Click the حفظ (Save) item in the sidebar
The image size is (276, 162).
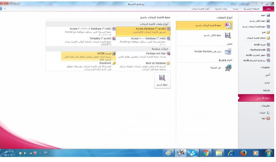pyautogui.click(x=266, y=15)
